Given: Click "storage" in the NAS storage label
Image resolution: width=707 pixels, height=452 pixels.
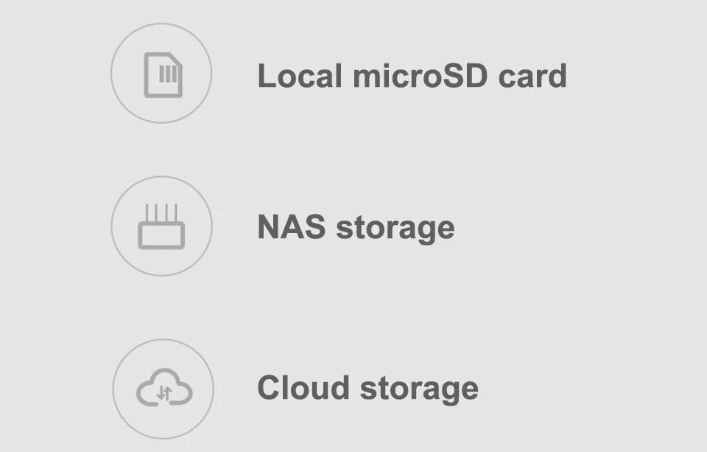Looking at the screenshot, I should pyautogui.click(x=395, y=229).
